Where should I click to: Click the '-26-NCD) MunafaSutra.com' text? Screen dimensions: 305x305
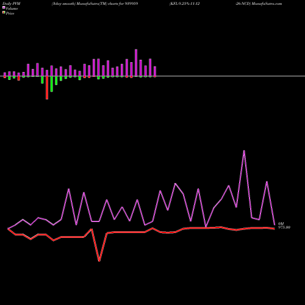[x=259, y=4]
